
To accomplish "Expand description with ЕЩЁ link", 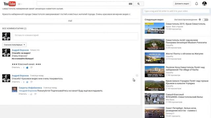I will tap(70, 21).
